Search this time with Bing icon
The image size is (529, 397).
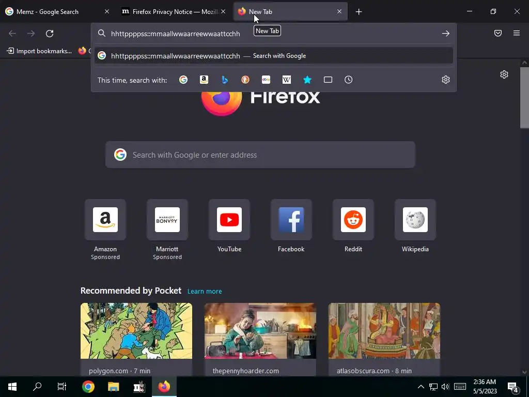tap(225, 80)
